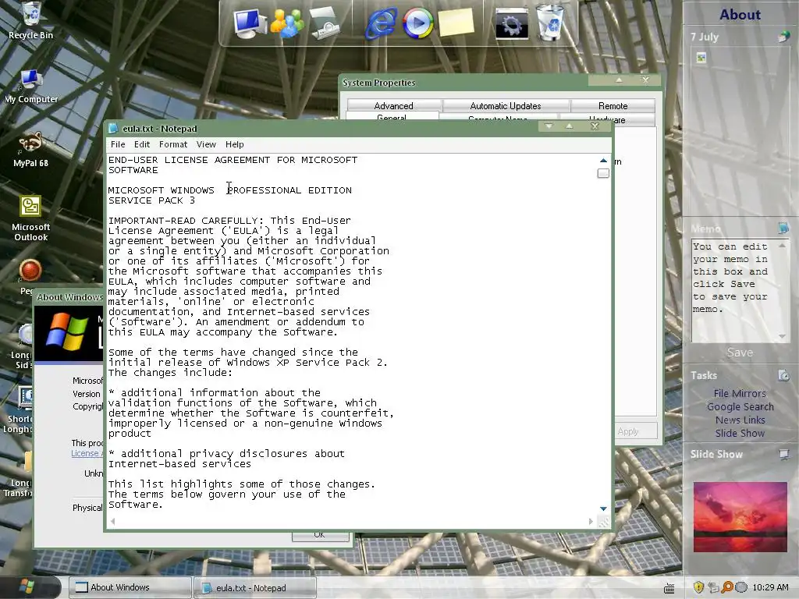Click the taskbar clock showing 10:29 AM

(x=770, y=587)
